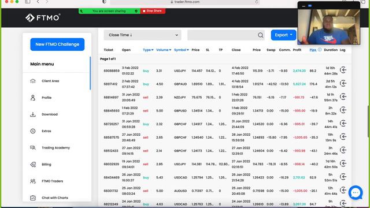Click the Pips info icon
Viewport: 370px width, 208px height.
320,50
